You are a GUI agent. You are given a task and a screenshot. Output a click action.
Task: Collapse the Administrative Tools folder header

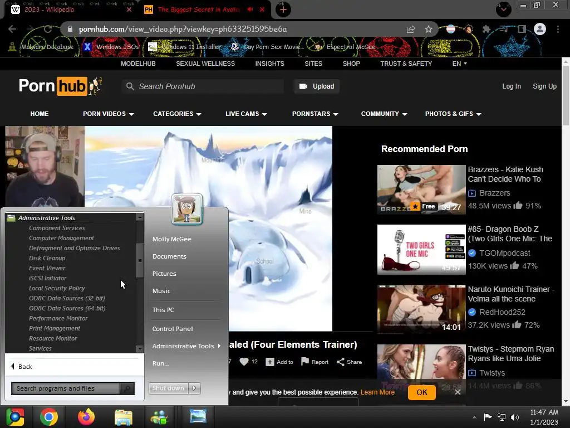click(47, 218)
